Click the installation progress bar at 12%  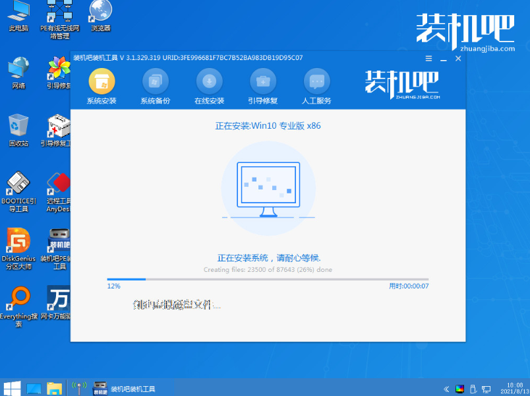[x=125, y=280]
